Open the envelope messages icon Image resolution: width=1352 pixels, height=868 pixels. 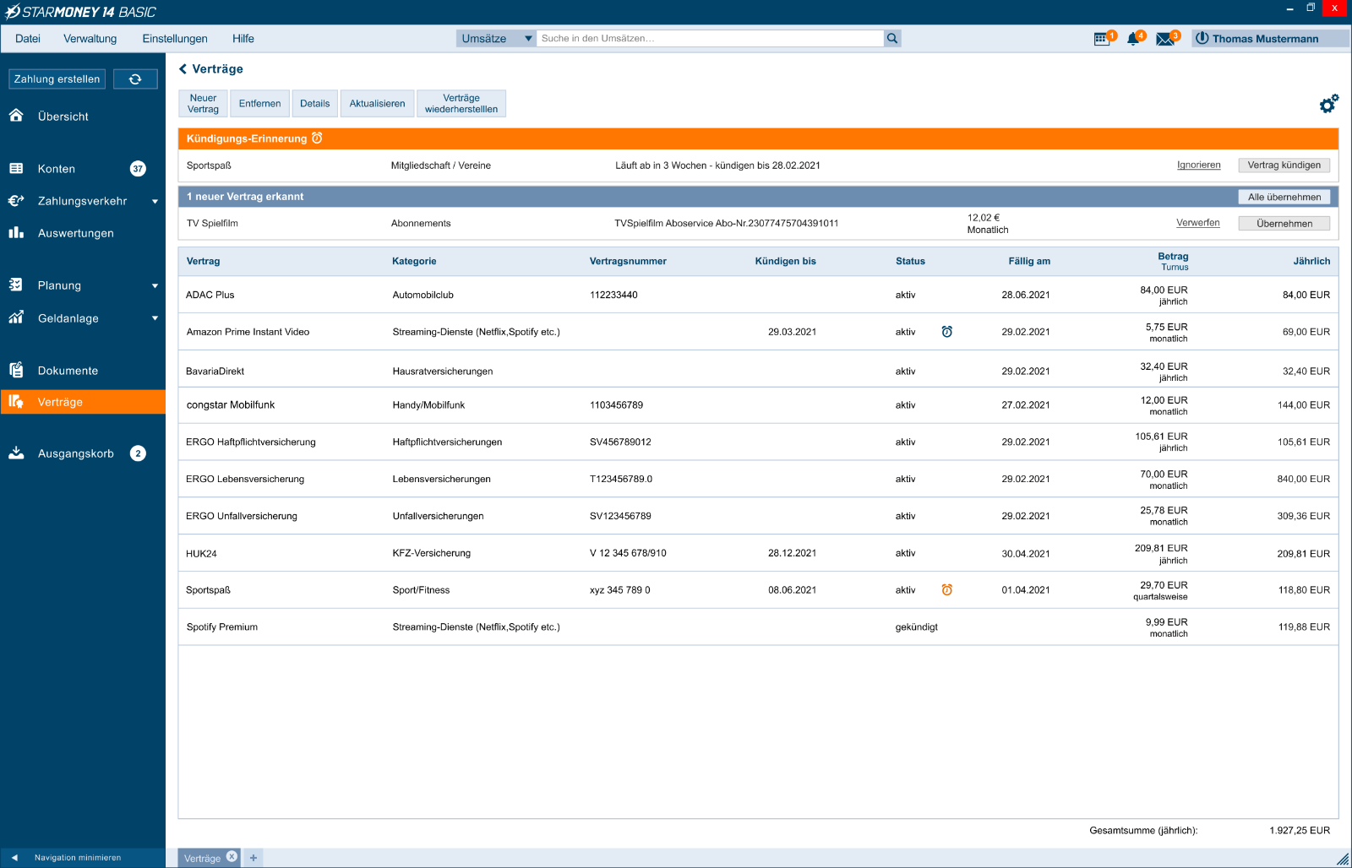[1165, 39]
